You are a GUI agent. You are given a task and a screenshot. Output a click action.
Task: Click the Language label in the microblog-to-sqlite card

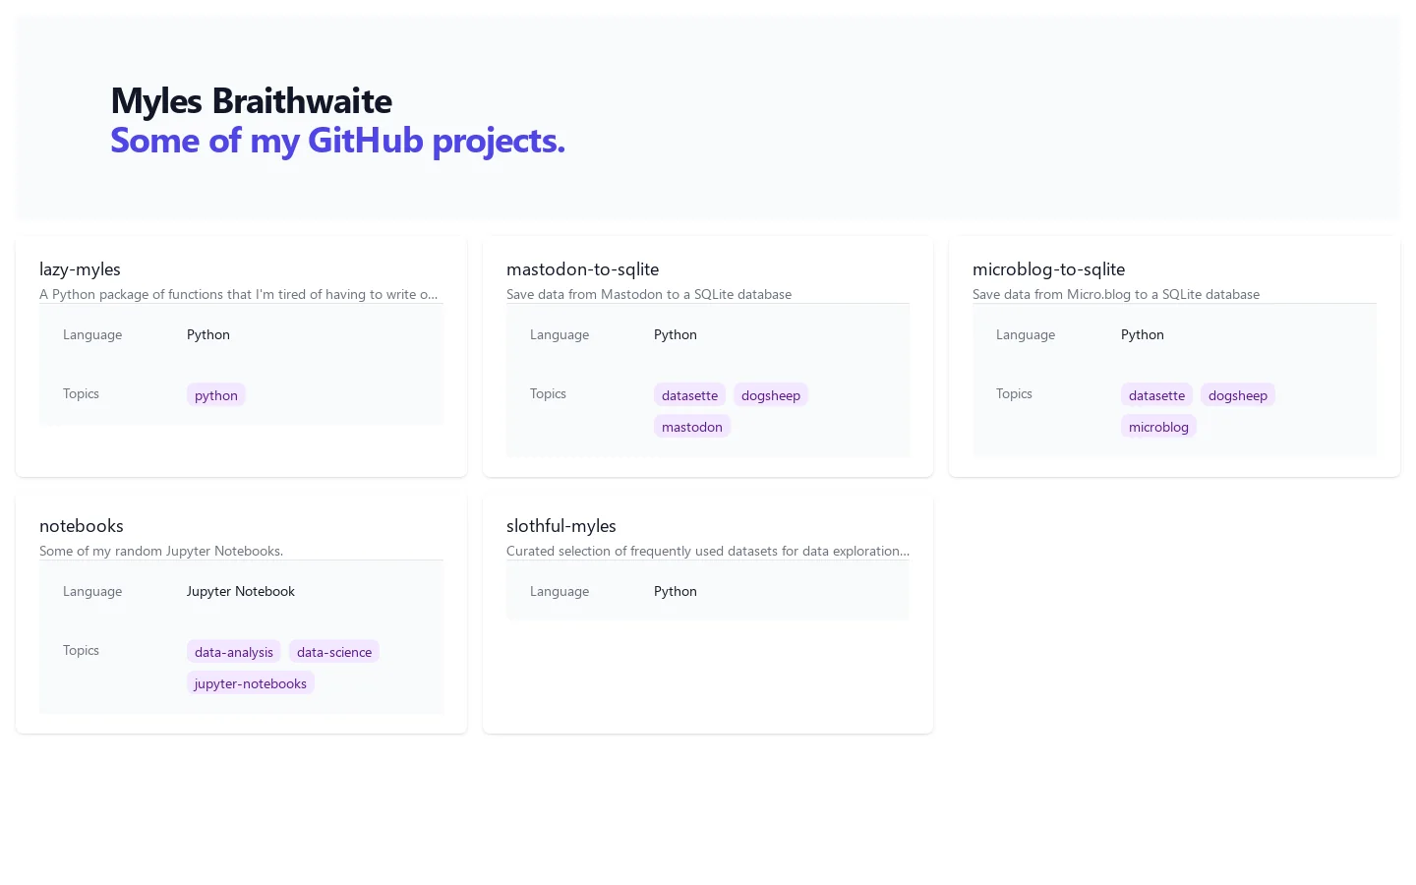click(x=1026, y=334)
